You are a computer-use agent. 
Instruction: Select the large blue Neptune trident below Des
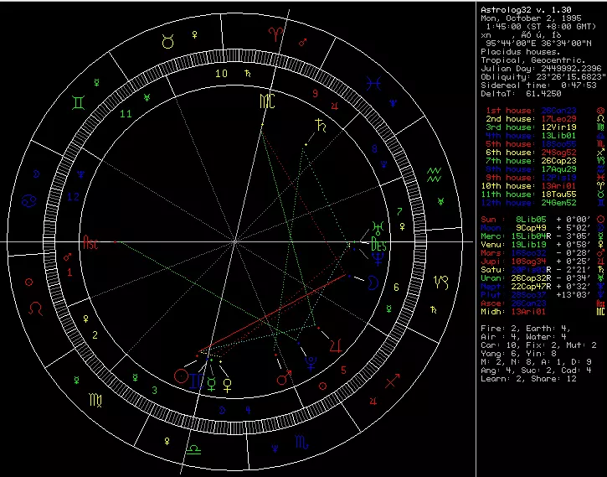tap(378, 258)
